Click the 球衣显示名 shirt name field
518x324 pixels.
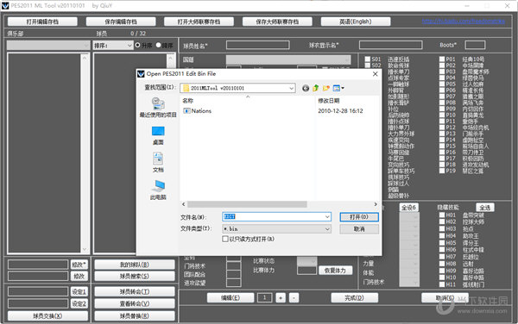click(x=391, y=45)
